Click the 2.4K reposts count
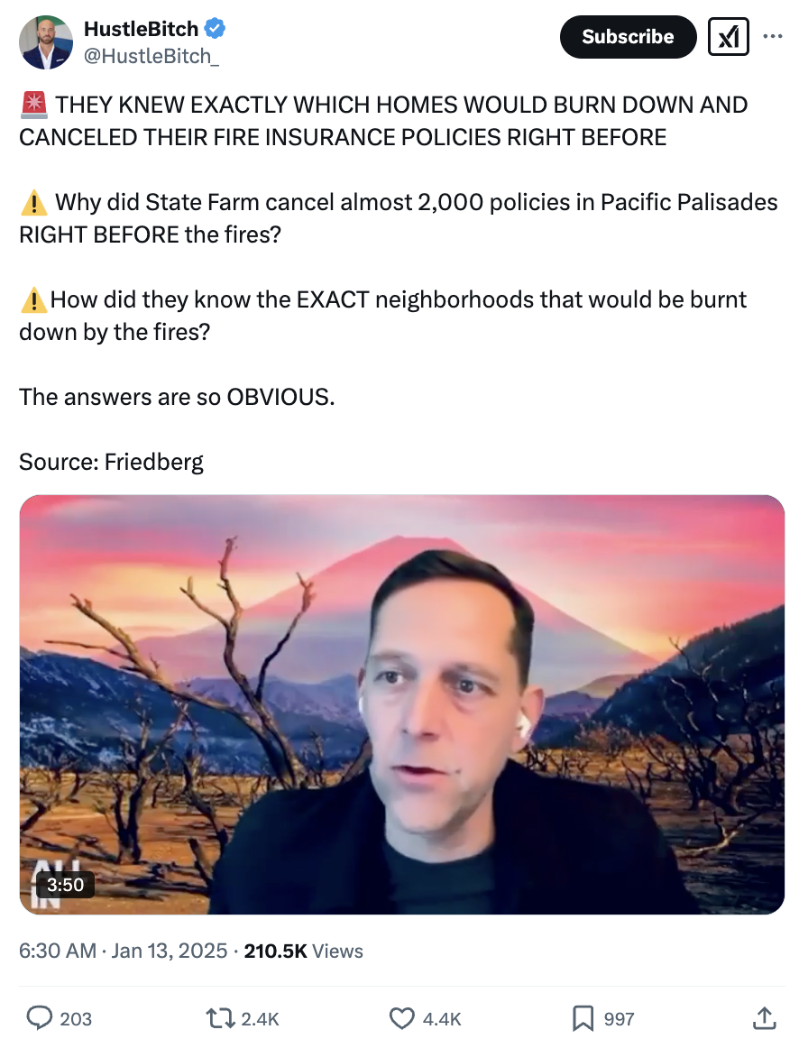 click(260, 1018)
